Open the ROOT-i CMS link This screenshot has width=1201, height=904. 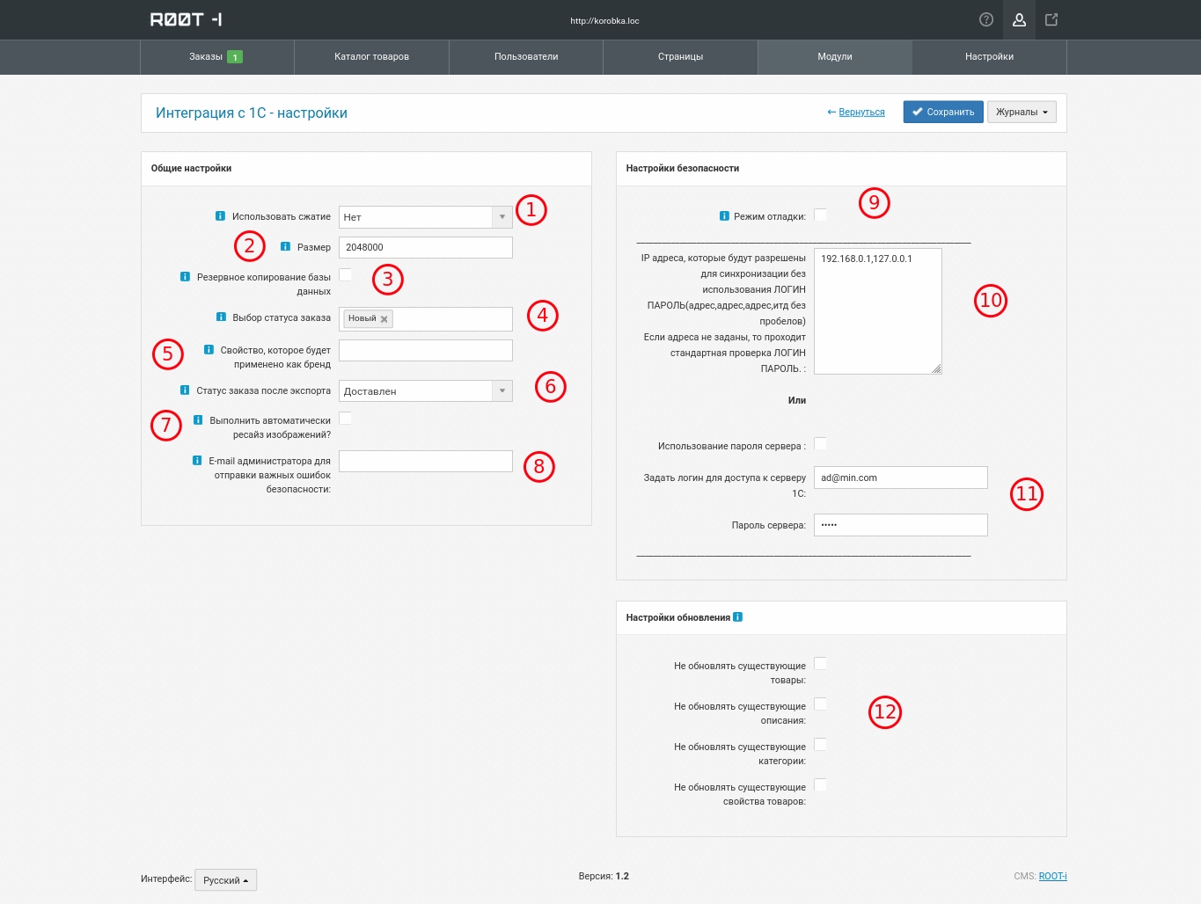pos(1052,876)
